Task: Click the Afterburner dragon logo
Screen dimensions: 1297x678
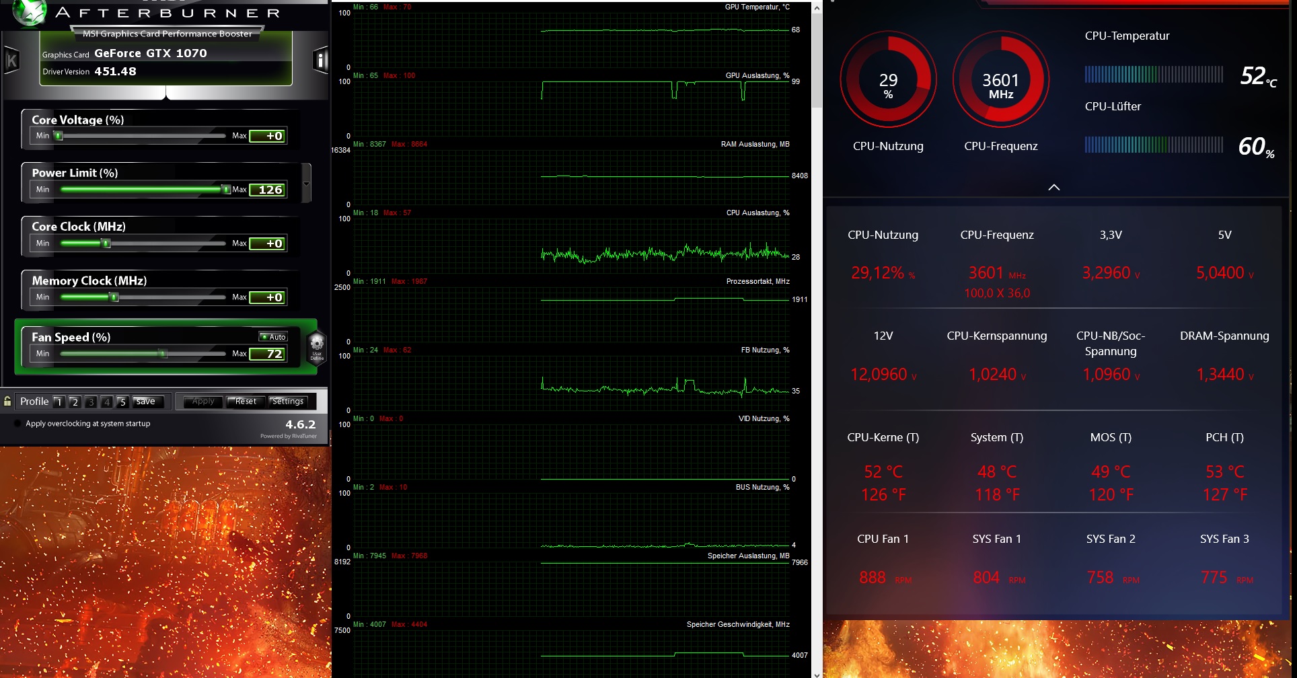Action: (x=30, y=13)
